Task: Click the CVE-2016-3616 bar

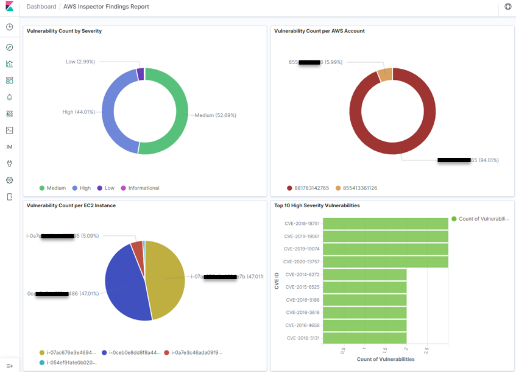Action: 365,313
